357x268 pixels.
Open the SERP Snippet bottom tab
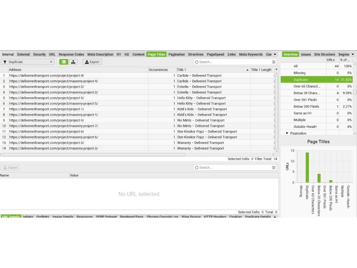coord(106,217)
